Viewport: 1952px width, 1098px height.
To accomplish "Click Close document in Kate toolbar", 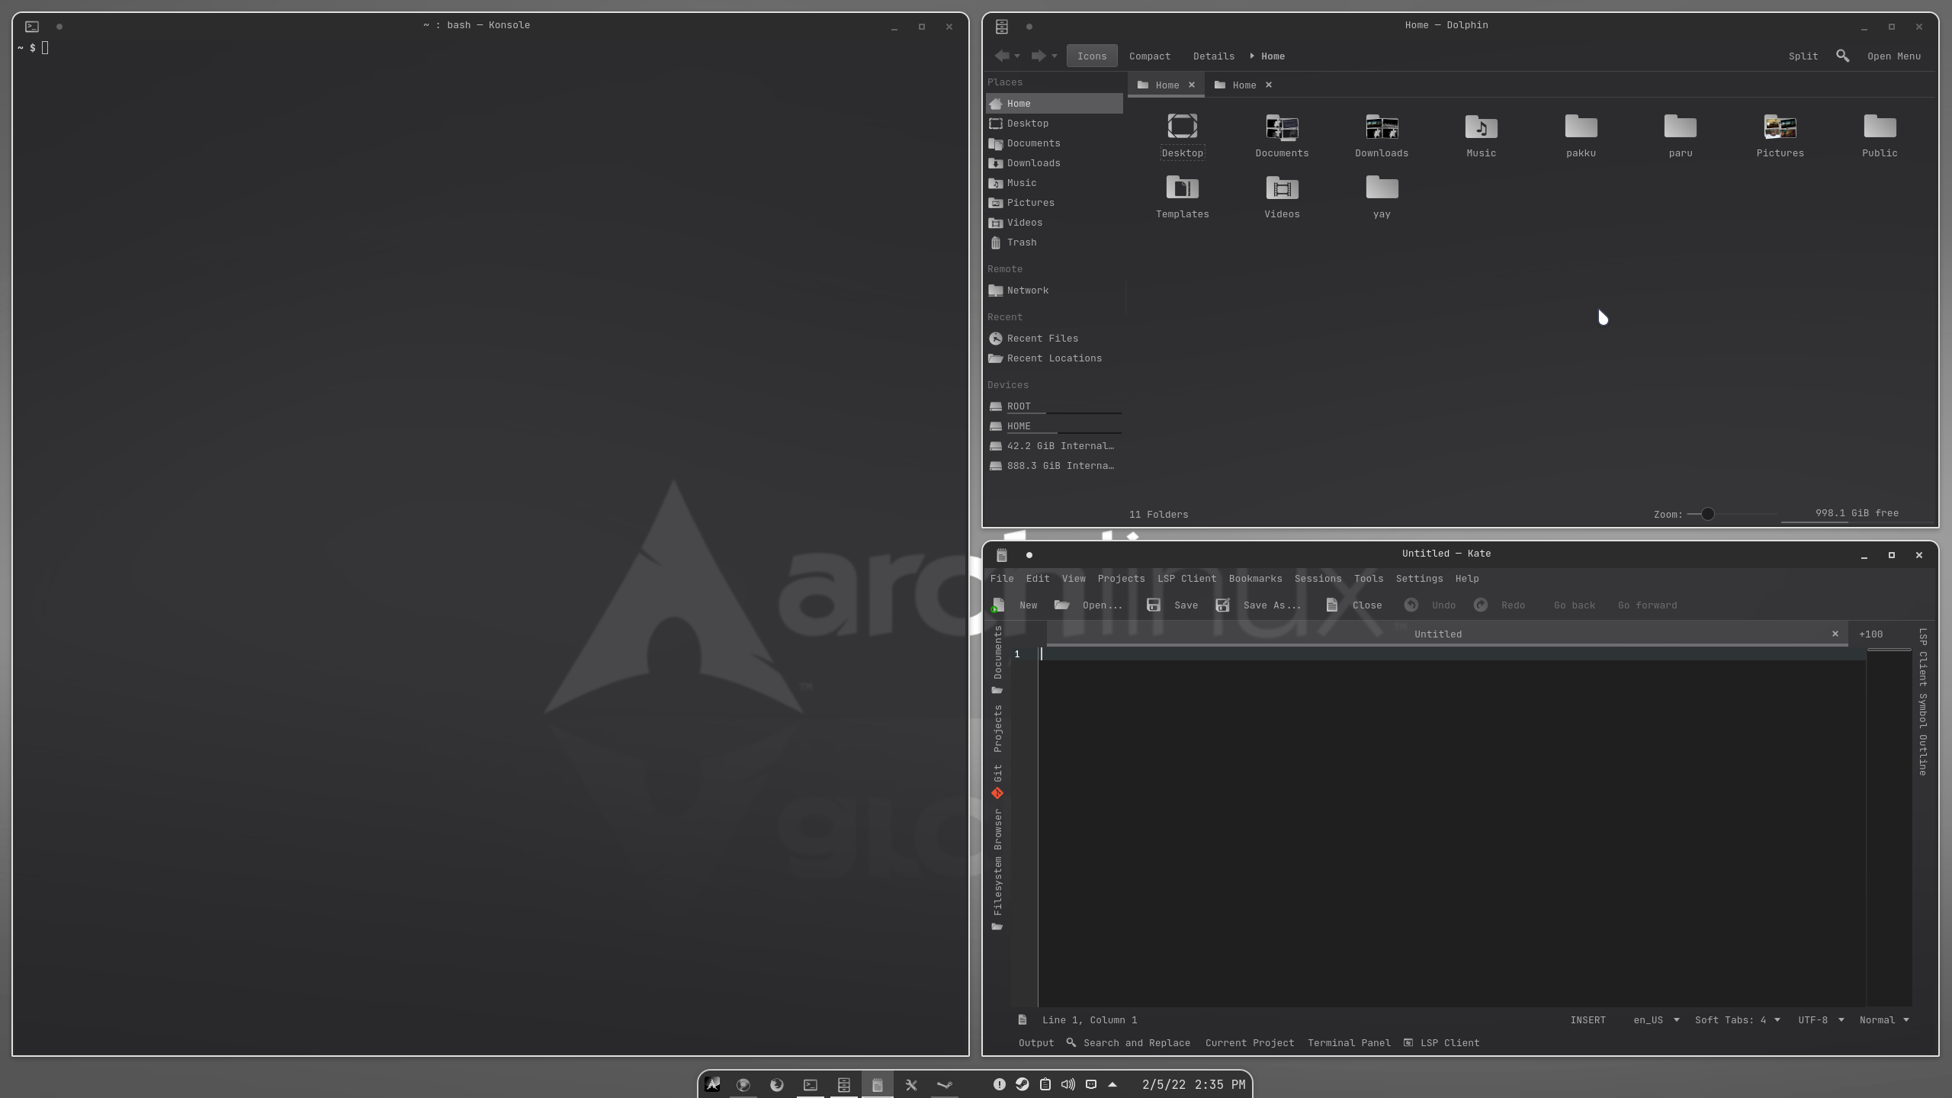I will (1353, 605).
